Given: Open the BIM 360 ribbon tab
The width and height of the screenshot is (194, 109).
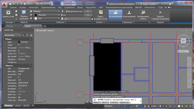Looking at the screenshot, I should pos(139,7).
